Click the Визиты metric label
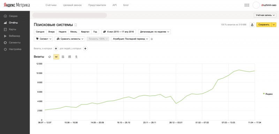Screen dimensions: 279x134 pos(39,57)
